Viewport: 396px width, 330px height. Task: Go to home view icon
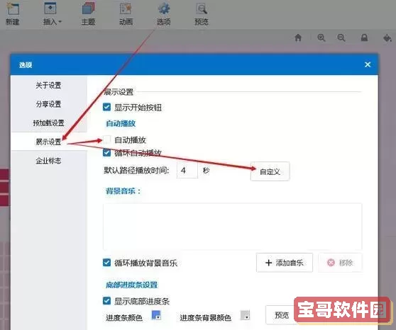click(298, 38)
